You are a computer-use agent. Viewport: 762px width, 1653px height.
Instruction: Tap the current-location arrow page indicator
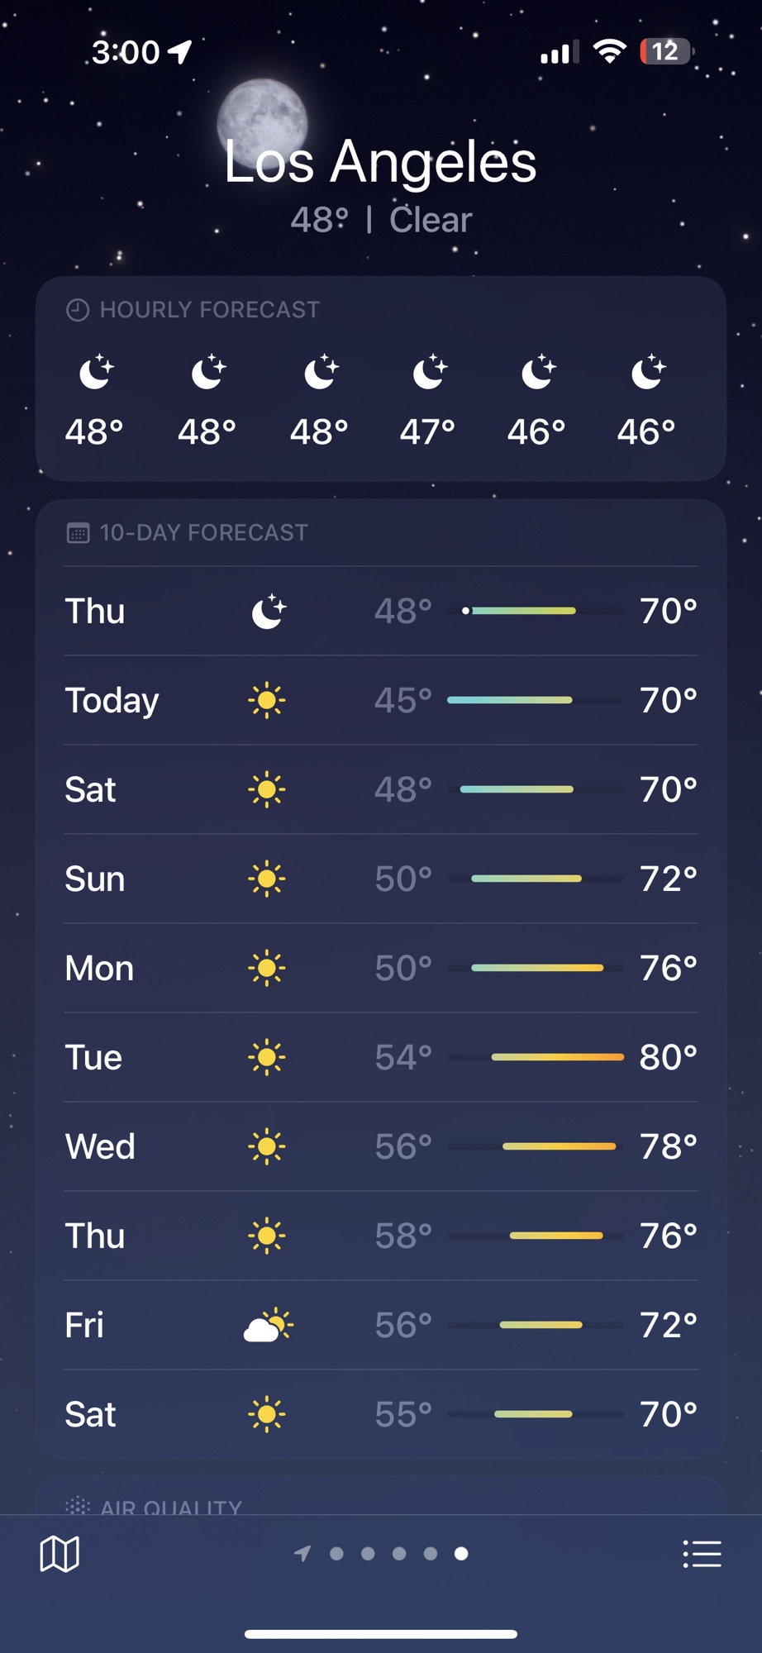tap(302, 1554)
